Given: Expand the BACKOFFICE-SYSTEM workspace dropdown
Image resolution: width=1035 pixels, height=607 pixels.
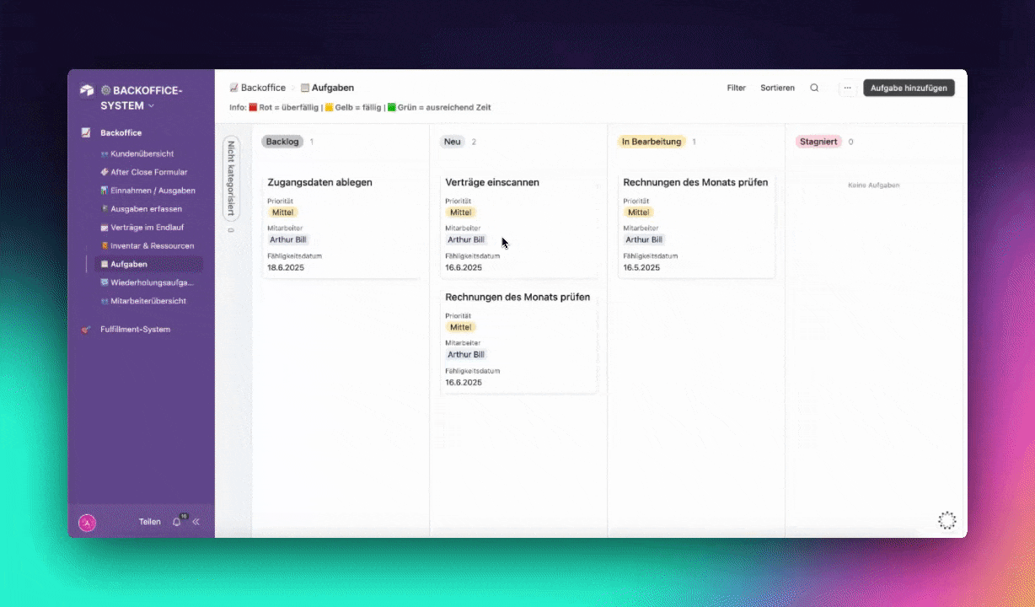Looking at the screenshot, I should (x=152, y=106).
